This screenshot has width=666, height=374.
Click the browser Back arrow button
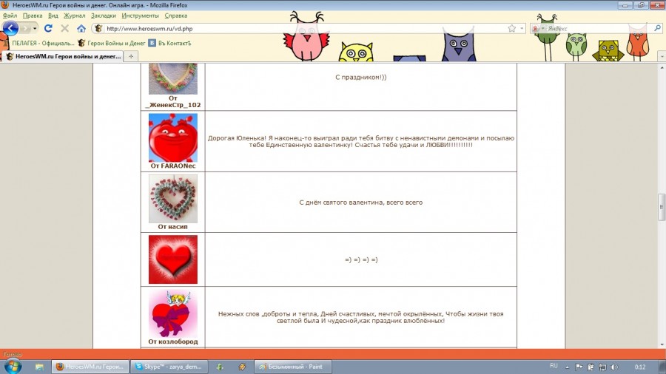click(10, 28)
